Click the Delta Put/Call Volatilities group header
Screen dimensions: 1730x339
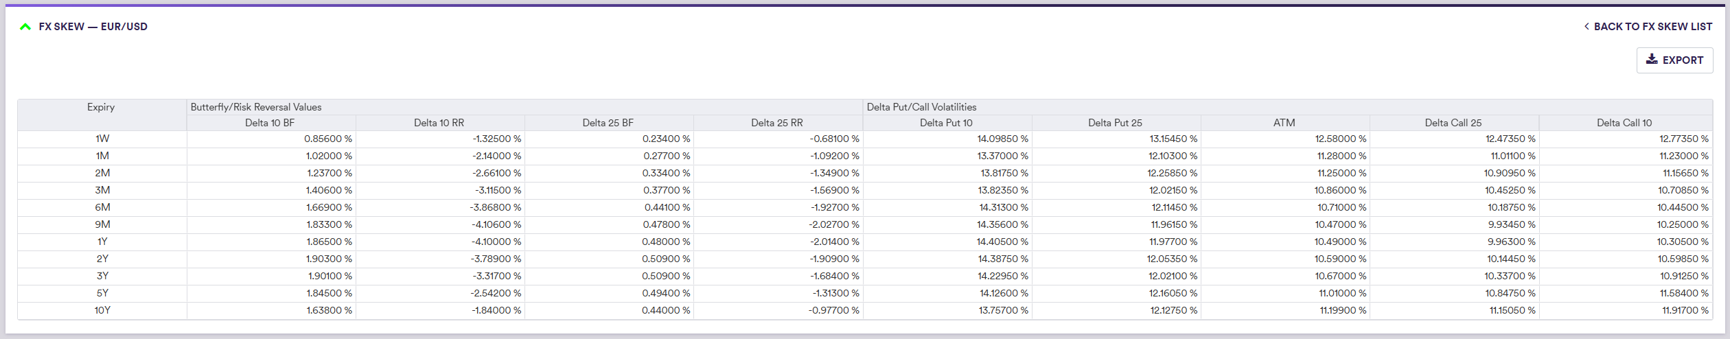click(921, 107)
